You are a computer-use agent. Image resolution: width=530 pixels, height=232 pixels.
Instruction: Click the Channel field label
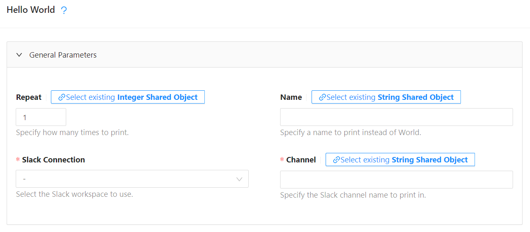point(301,160)
